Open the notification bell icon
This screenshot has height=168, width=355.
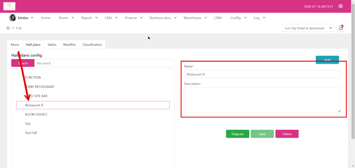(x=341, y=28)
